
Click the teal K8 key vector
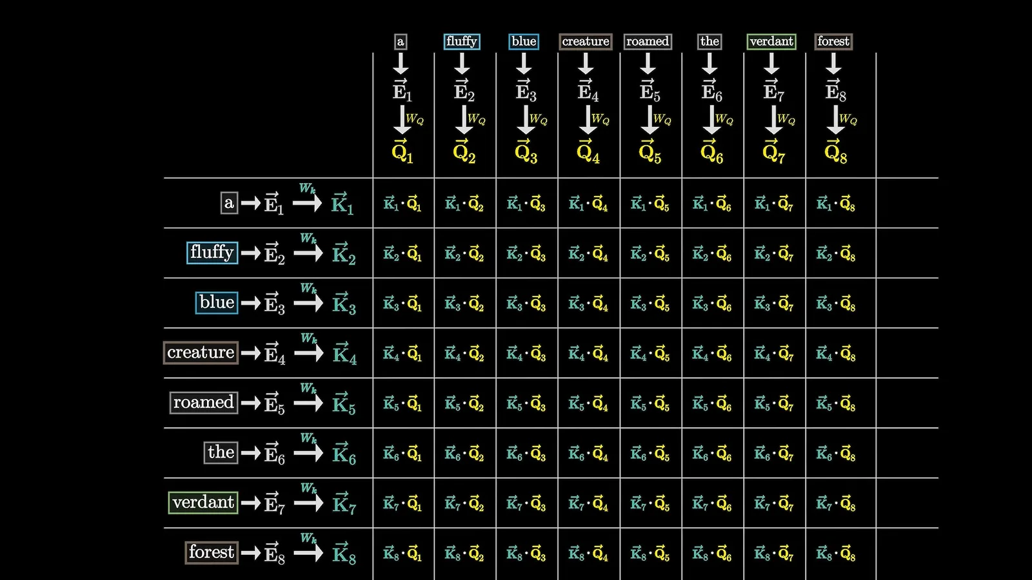[344, 553]
